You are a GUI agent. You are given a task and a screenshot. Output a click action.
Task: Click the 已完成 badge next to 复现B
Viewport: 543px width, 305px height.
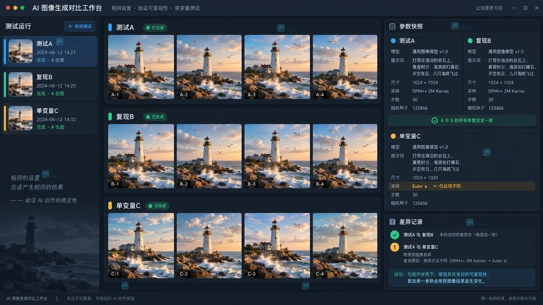[x=155, y=117]
